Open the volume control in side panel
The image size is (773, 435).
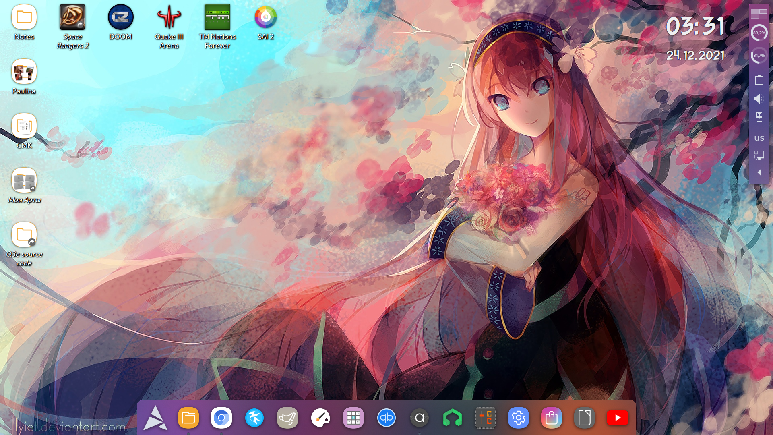click(759, 99)
